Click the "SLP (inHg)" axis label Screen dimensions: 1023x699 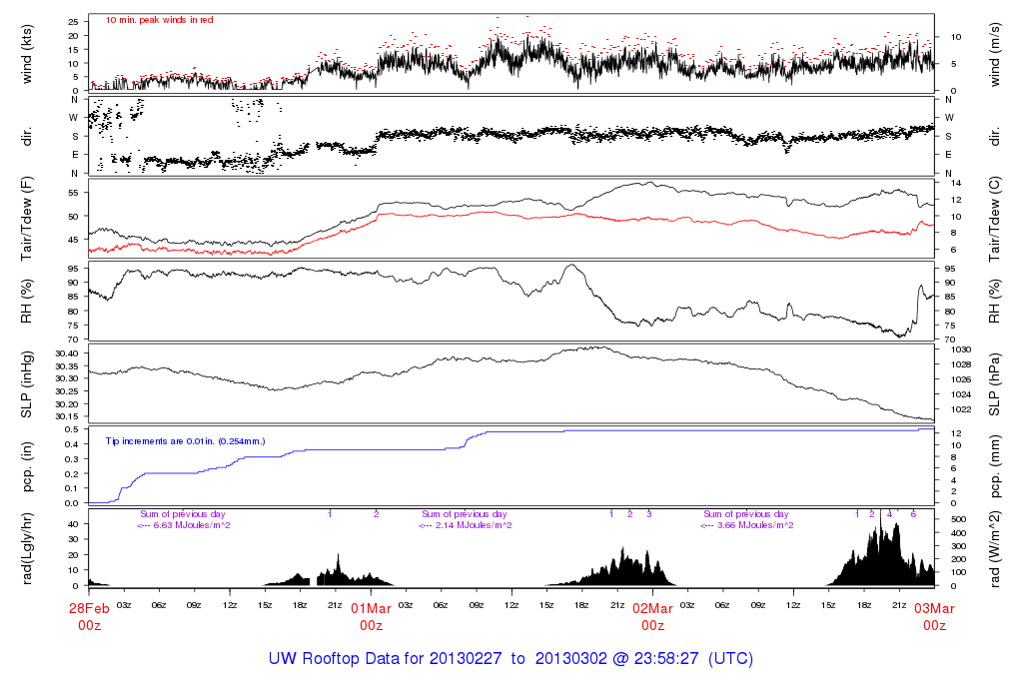[27, 384]
